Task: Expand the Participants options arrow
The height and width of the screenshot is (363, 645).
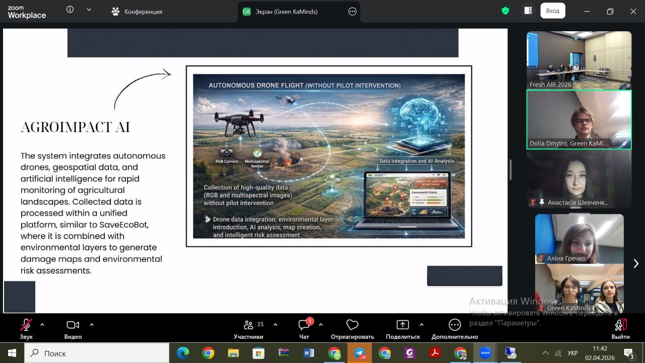Action: [275, 325]
